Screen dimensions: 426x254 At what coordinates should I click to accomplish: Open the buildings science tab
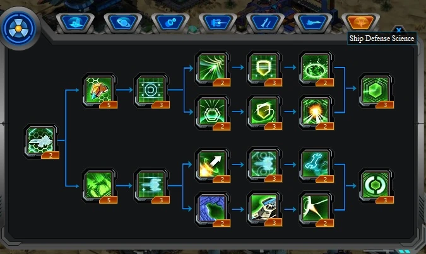tap(75, 23)
